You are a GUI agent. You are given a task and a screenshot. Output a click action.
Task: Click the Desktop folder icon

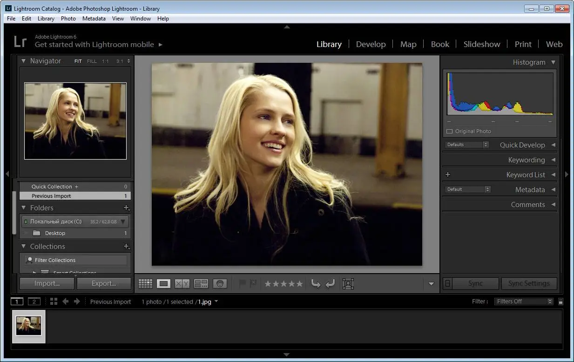coord(36,233)
